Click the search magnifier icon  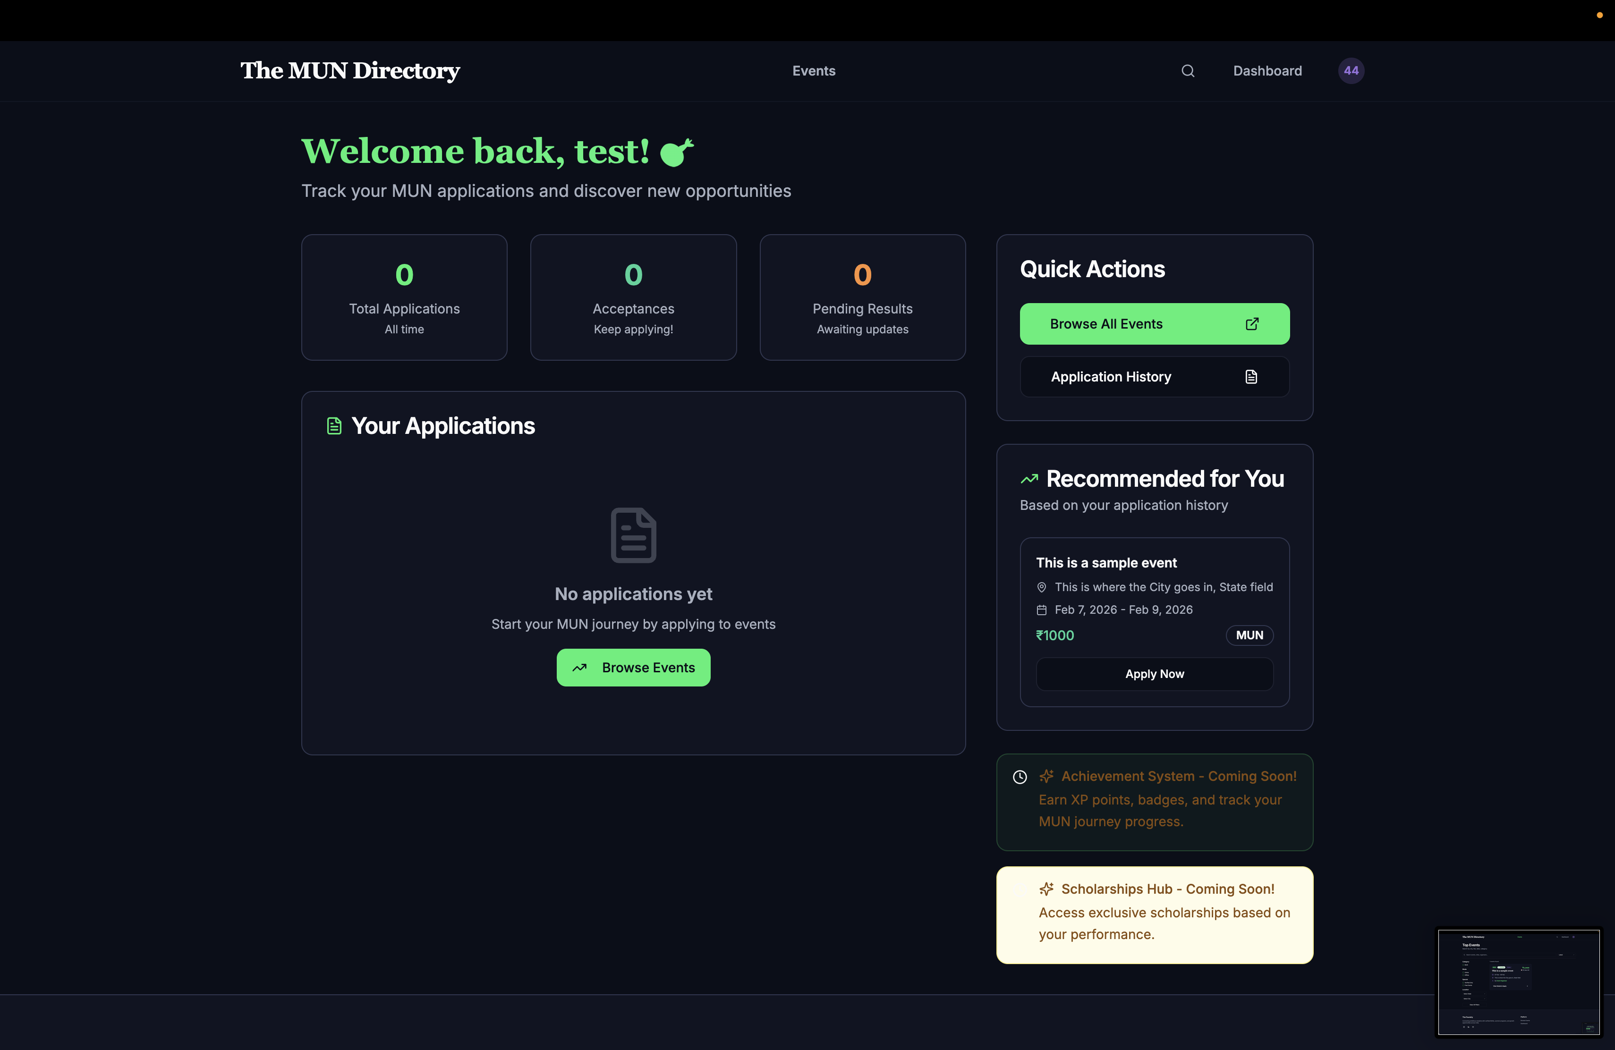[1188, 70]
